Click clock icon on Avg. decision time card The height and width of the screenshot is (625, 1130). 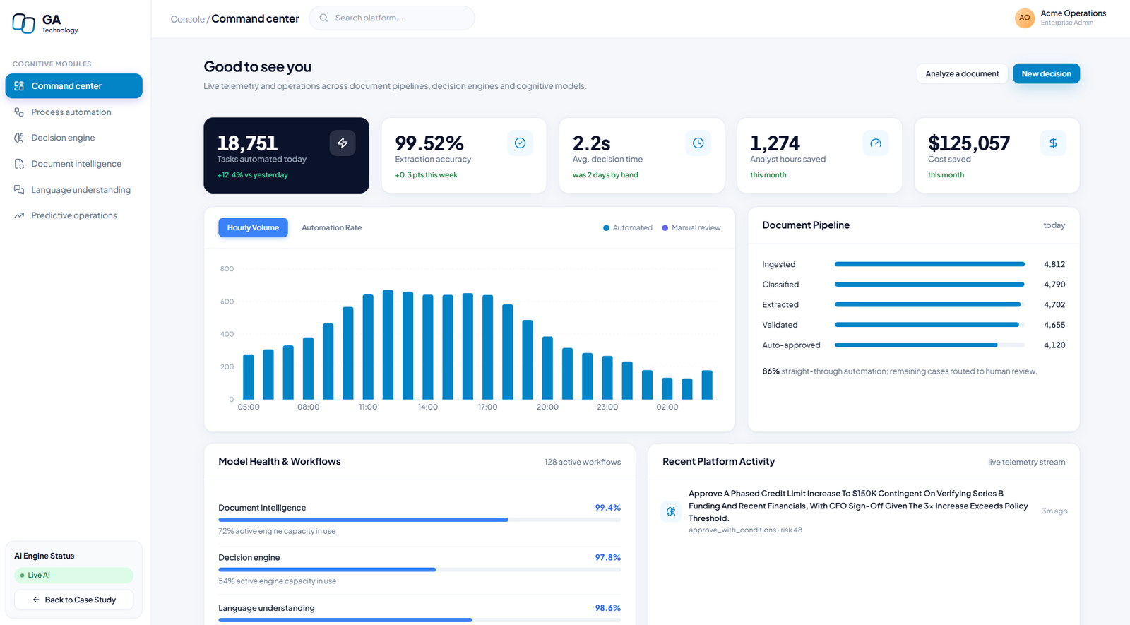[698, 143]
